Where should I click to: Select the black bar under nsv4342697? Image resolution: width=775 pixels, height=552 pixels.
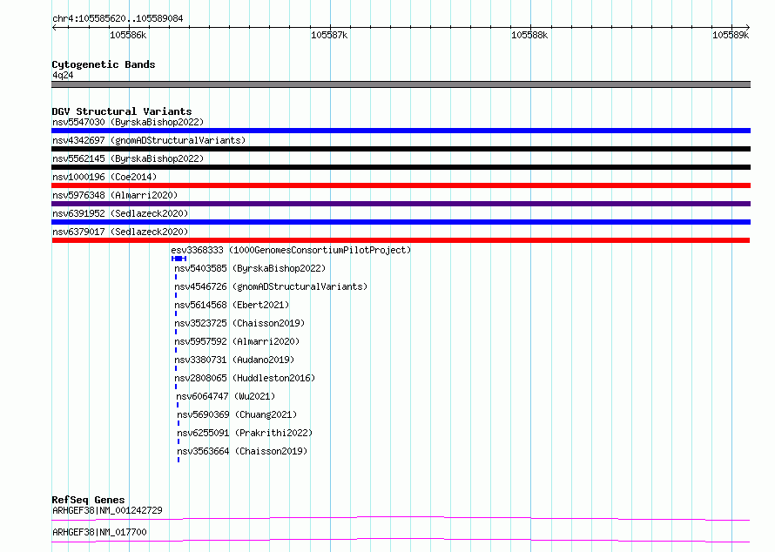click(x=401, y=149)
